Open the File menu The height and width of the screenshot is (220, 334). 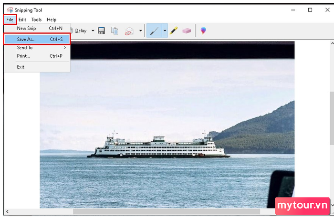(10, 20)
